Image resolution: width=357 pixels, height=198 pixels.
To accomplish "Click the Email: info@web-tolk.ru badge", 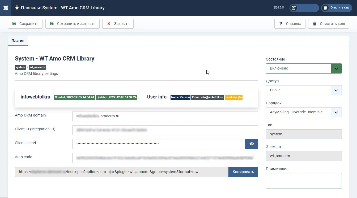I will pyautogui.click(x=207, y=97).
